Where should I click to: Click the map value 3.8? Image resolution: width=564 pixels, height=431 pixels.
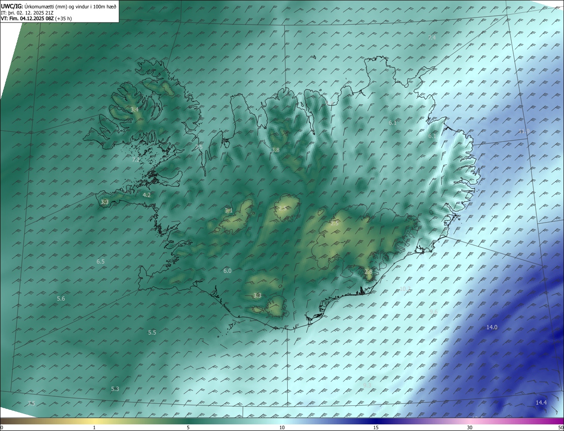(275, 150)
